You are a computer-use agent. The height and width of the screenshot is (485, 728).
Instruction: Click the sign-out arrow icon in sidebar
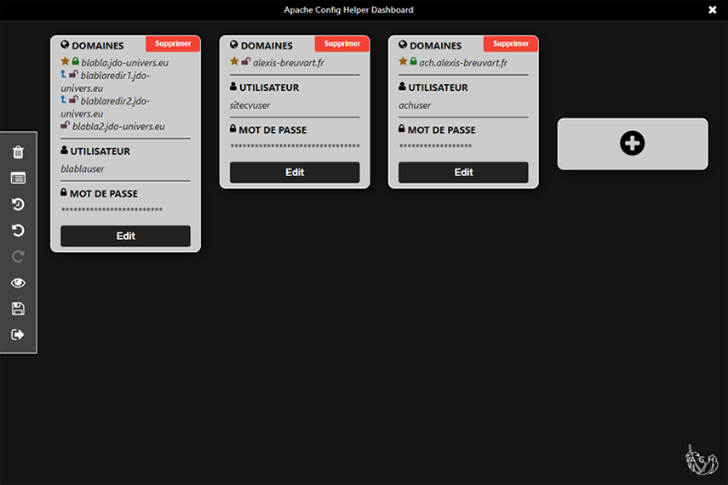18,334
